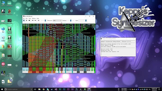Open Photoshop from the taskbar
162x91 pixels.
[x=64, y=89]
